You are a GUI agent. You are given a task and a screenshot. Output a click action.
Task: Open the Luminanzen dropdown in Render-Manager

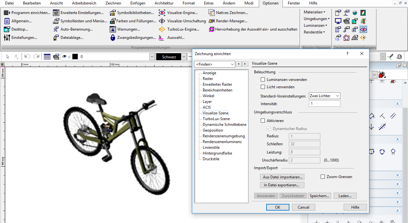click(x=315, y=25)
